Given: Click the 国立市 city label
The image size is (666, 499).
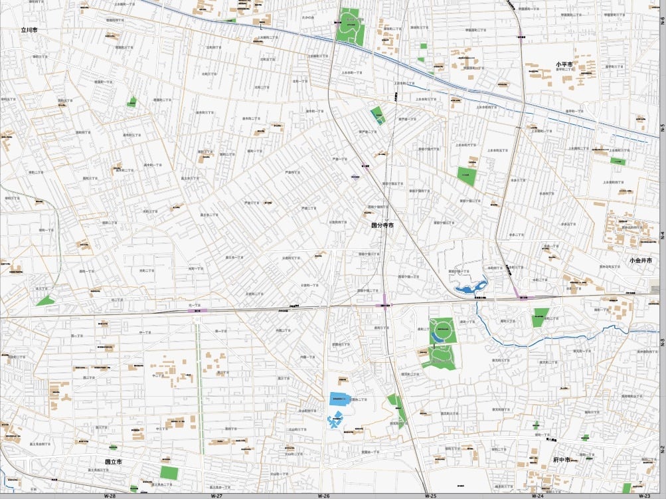Looking at the screenshot, I should 114,461.
